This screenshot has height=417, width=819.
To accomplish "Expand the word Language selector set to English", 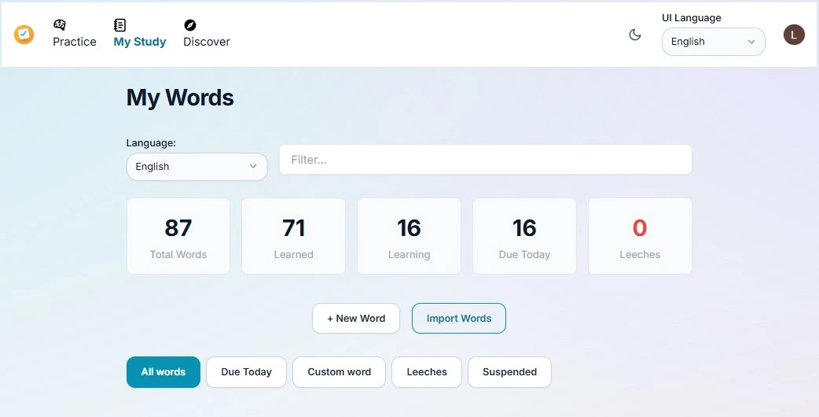I will point(197,167).
